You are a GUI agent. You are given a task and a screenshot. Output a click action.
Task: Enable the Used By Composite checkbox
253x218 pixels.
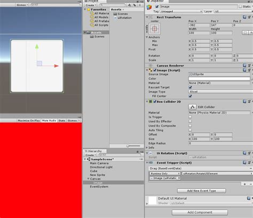190,126
